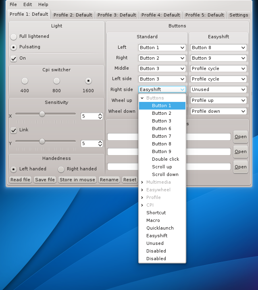Click the Y sensitivity slider handle
Image resolution: width=258 pixels, height=290 pixels.
click(42, 141)
